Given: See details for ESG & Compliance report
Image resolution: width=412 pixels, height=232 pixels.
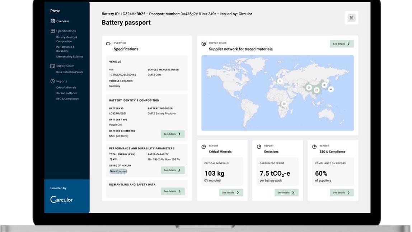Looking at the screenshot, I should tap(342, 192).
